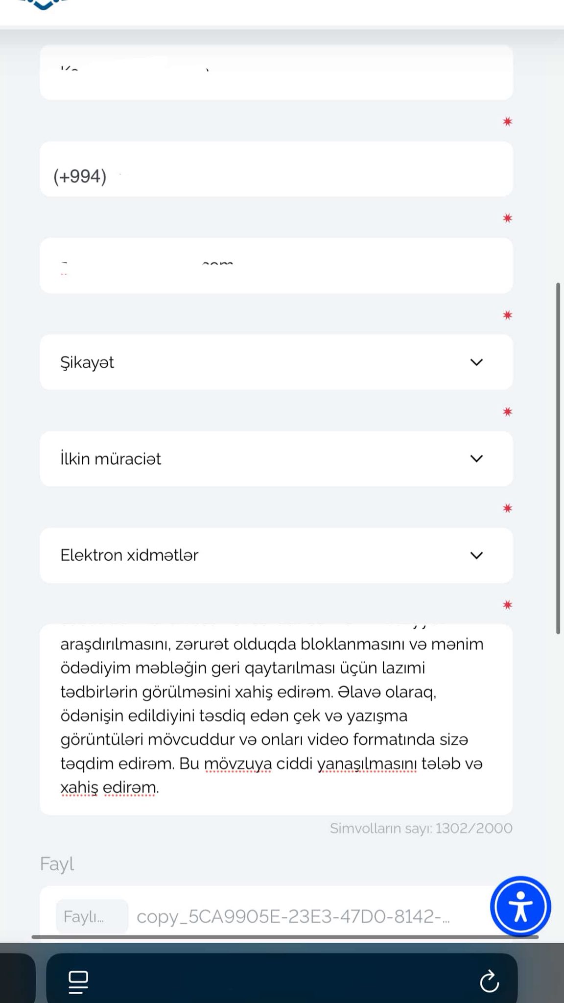The height and width of the screenshot is (1003, 564).
Task: Click the underlined word yanaşılmasını
Action: click(367, 764)
